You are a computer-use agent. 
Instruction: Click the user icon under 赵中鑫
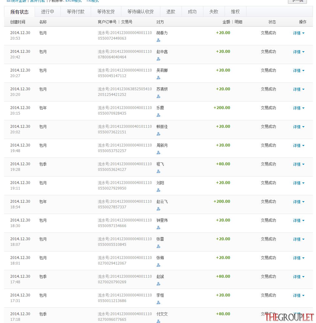pos(158,59)
